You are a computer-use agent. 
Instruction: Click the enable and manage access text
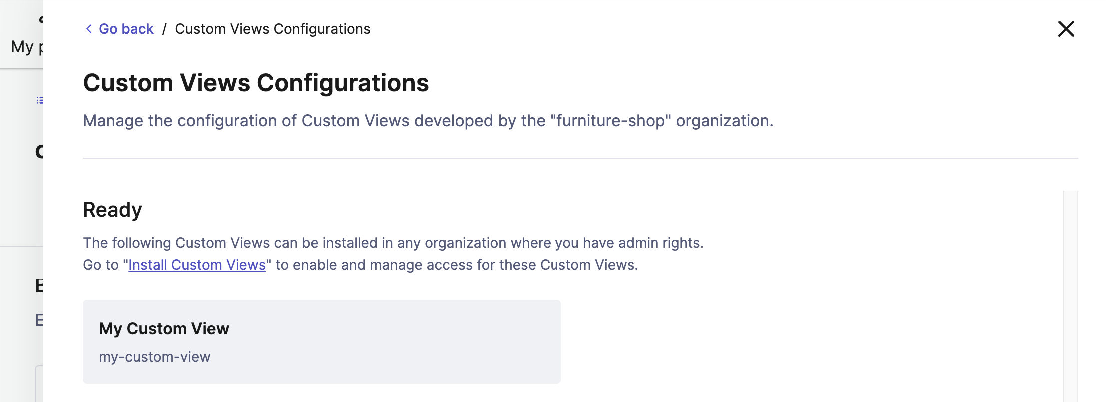pos(457,265)
